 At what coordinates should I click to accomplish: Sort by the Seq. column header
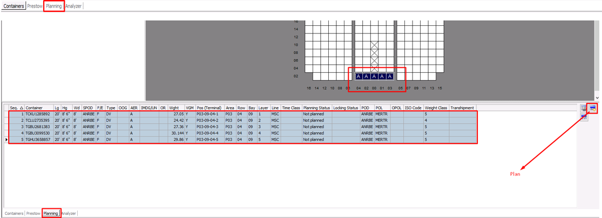click(17, 108)
